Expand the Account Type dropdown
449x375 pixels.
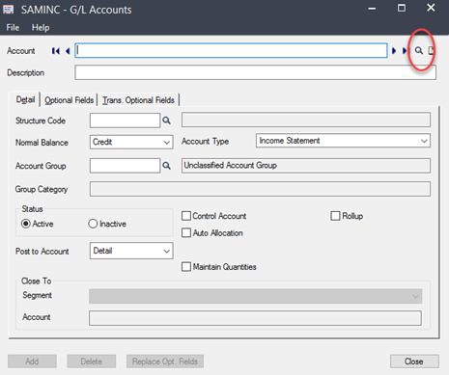[x=343, y=141]
